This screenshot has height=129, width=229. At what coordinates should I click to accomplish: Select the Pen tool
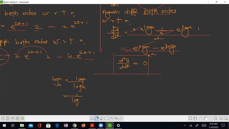click(x=97, y=118)
